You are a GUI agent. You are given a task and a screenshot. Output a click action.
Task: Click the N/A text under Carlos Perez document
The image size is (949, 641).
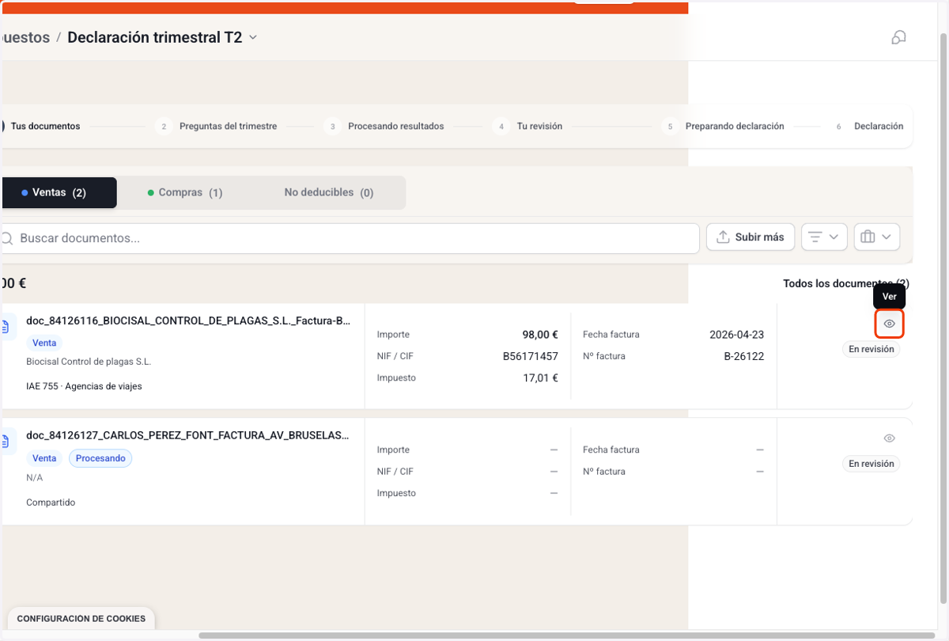[x=35, y=478]
